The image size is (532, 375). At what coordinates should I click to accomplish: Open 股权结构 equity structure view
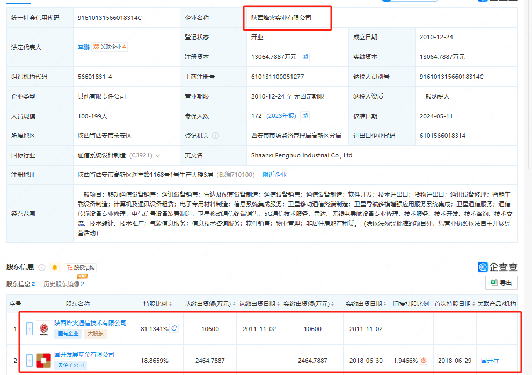81,267
